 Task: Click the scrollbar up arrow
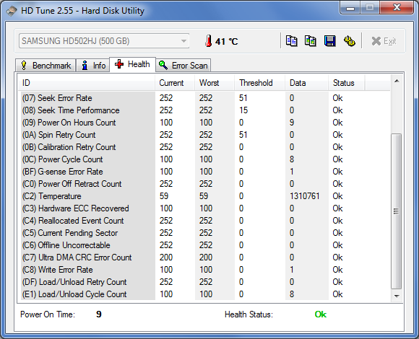coord(397,81)
